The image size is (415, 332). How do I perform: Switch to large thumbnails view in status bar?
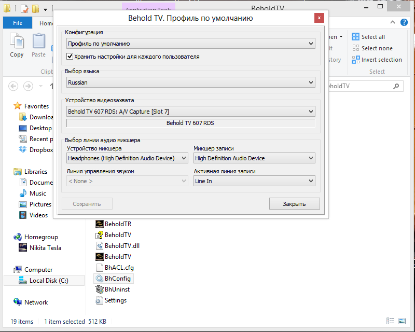(x=400, y=322)
